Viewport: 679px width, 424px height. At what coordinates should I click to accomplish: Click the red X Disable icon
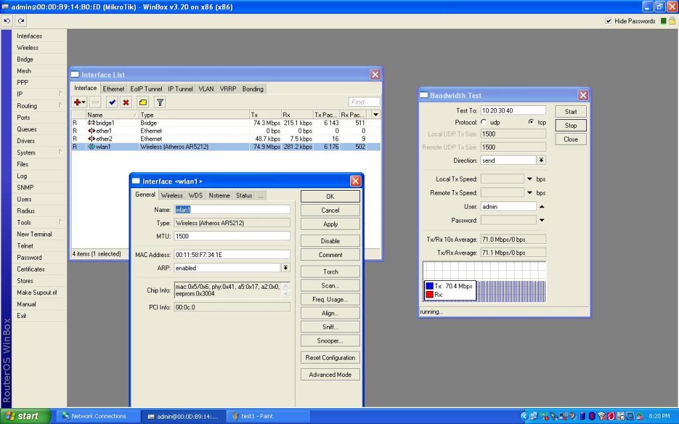(125, 102)
